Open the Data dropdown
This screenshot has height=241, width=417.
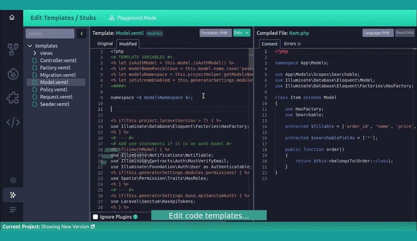[242, 33]
